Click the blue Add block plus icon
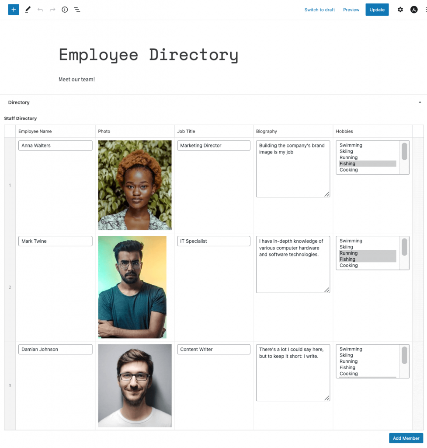This screenshot has height=448, width=427. click(14, 10)
